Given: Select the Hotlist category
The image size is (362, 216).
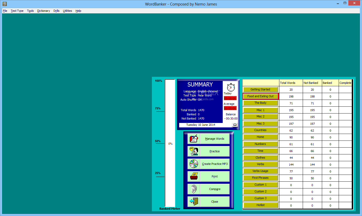Looking at the screenshot, I should coord(260,205).
